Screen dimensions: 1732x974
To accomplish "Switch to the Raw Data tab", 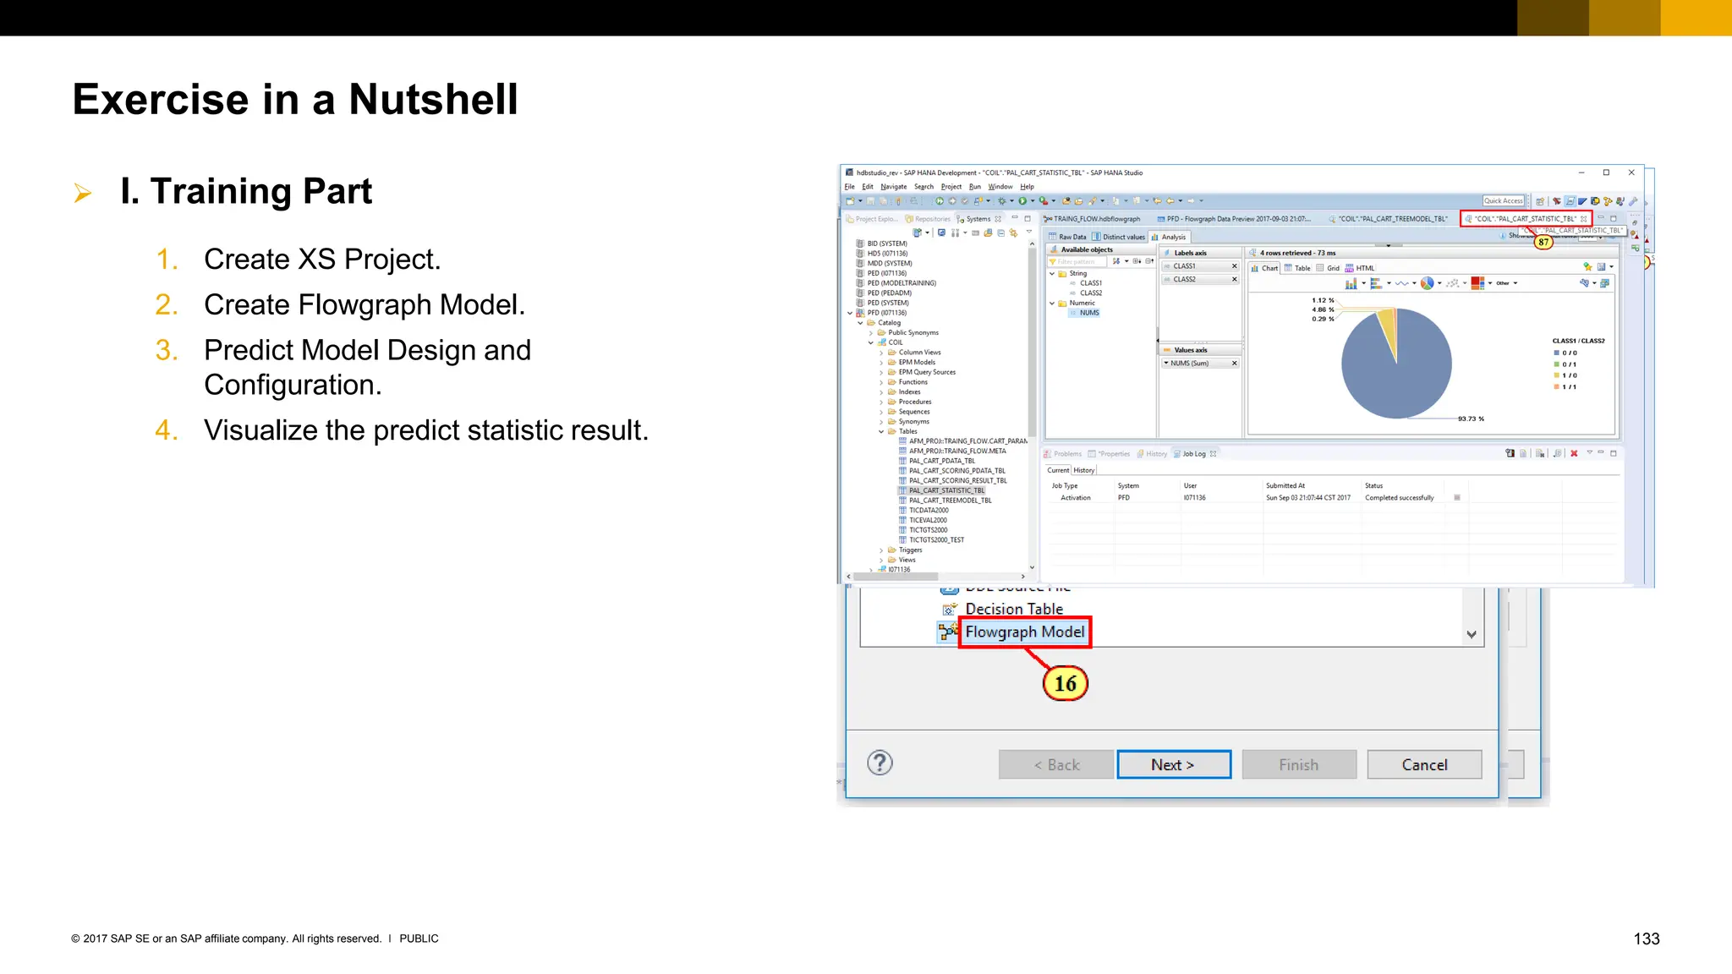I will click(1067, 237).
